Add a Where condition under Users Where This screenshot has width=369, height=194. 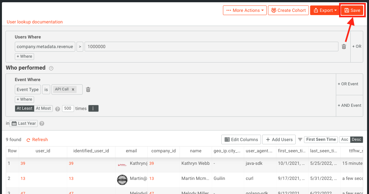click(x=24, y=56)
